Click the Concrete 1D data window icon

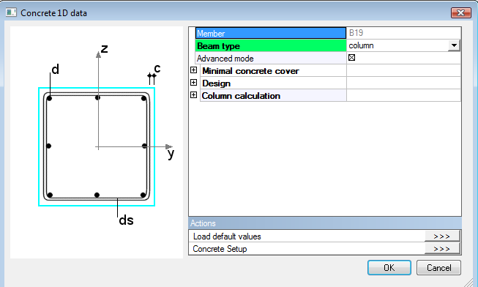pos(11,12)
